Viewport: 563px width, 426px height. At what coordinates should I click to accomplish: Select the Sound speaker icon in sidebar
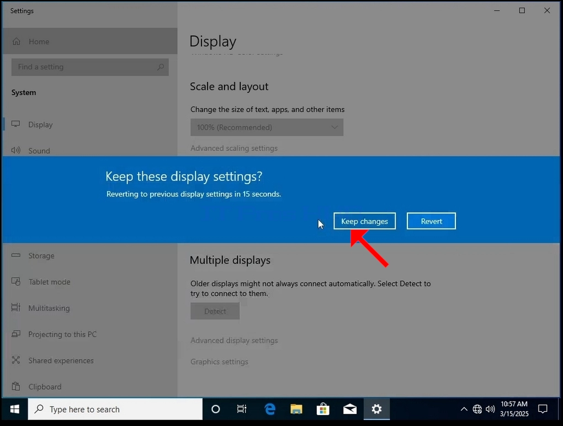pos(16,151)
